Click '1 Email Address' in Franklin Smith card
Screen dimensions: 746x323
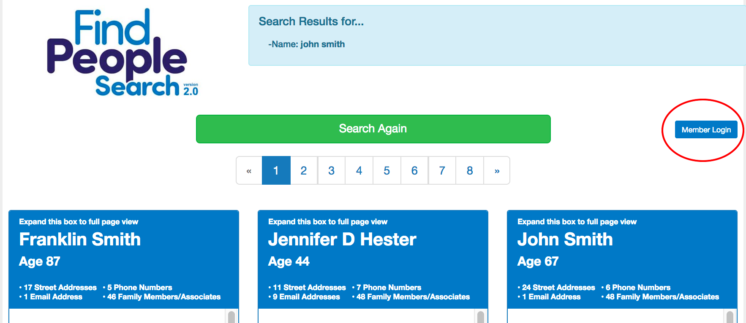coord(53,297)
